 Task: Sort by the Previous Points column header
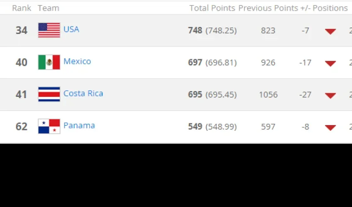tap(268, 8)
